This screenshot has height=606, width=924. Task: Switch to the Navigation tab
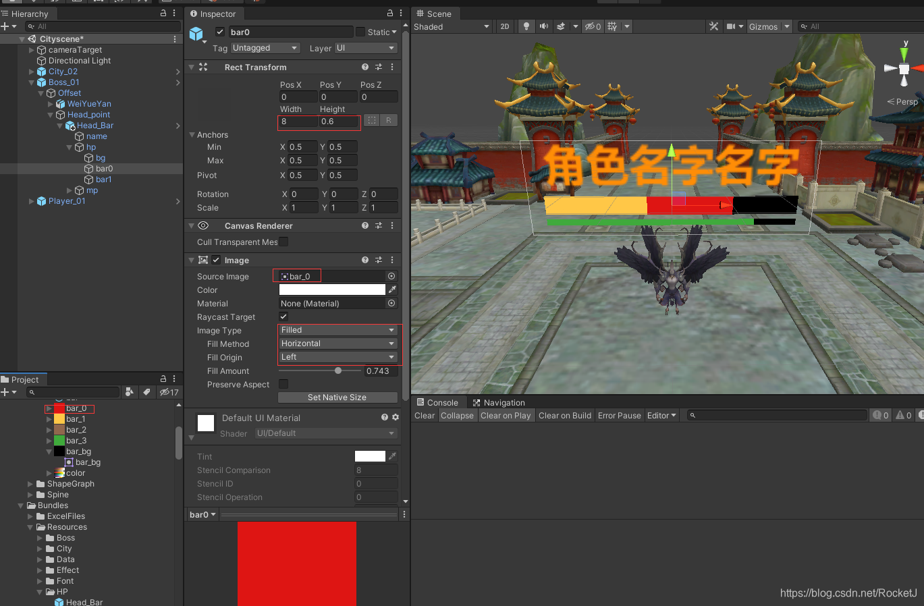click(498, 402)
